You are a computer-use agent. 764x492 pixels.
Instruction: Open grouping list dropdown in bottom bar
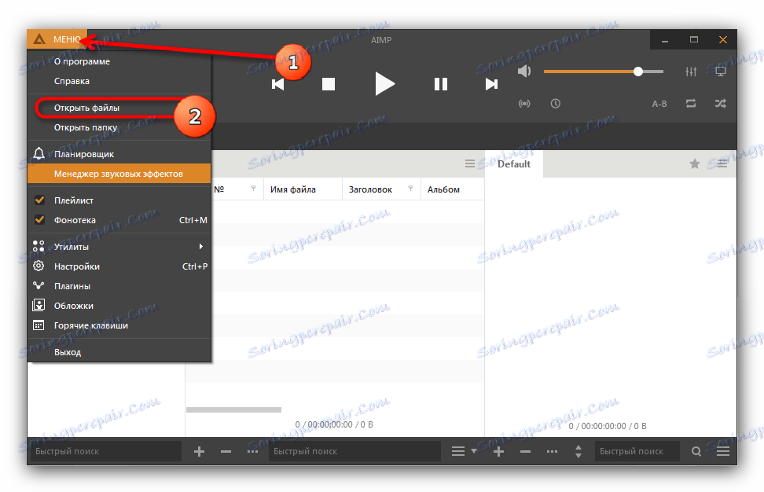tap(464, 452)
